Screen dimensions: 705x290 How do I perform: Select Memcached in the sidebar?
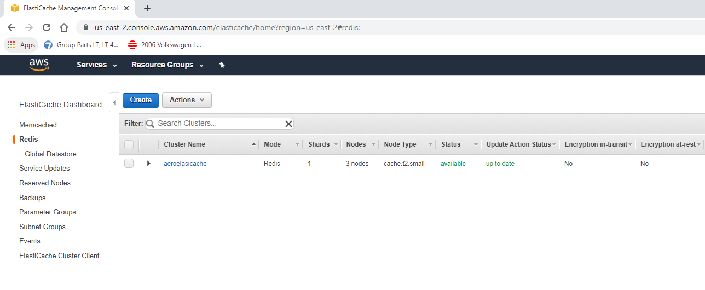38,125
